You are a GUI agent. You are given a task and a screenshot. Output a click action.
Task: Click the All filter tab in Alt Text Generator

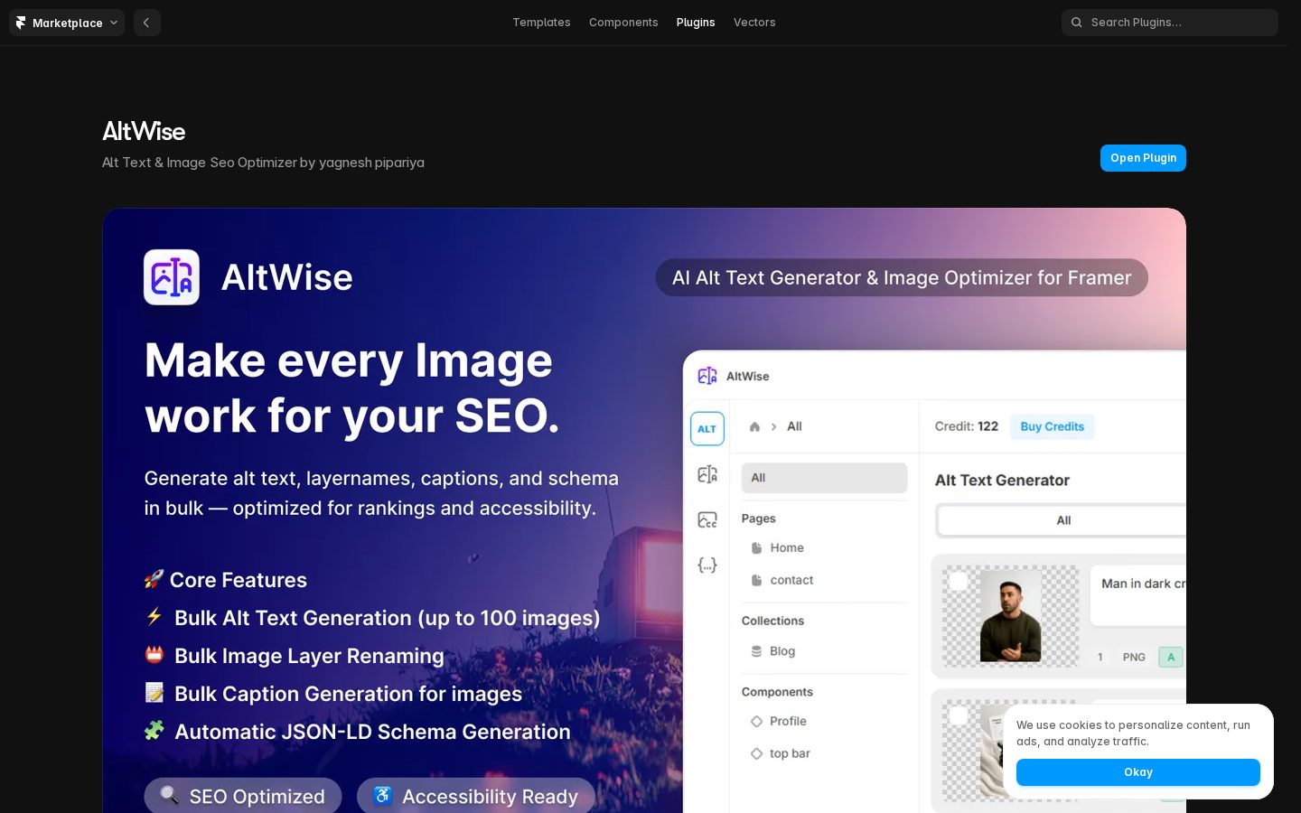click(1062, 520)
